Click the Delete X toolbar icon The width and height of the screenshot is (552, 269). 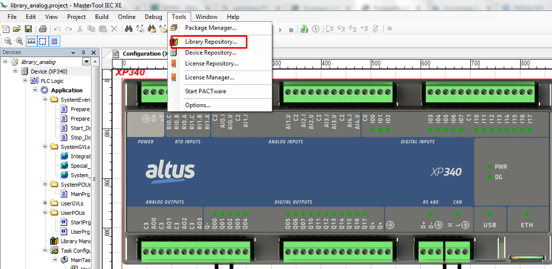[114, 29]
